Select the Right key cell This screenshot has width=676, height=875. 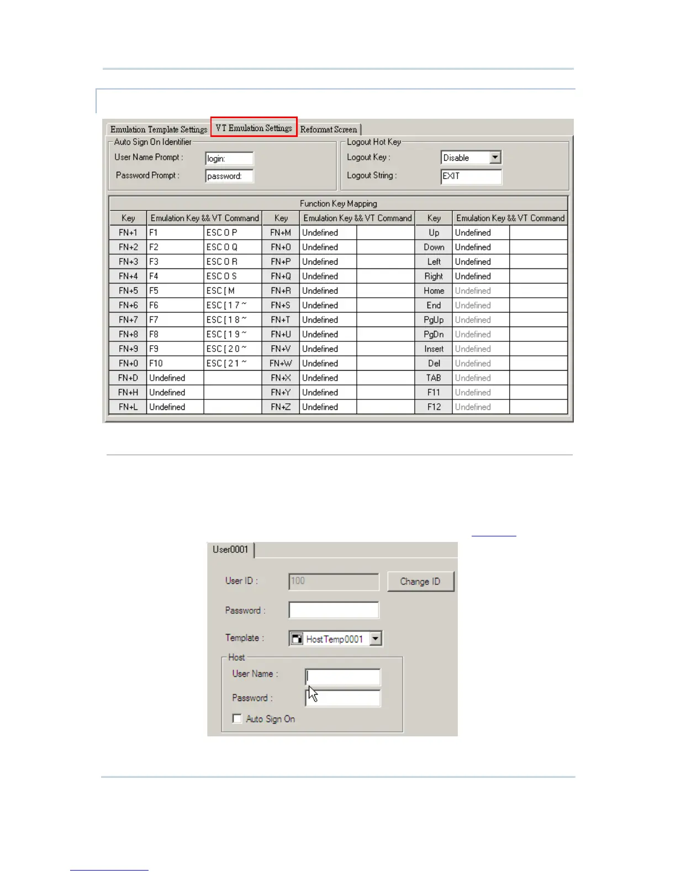[x=434, y=276]
